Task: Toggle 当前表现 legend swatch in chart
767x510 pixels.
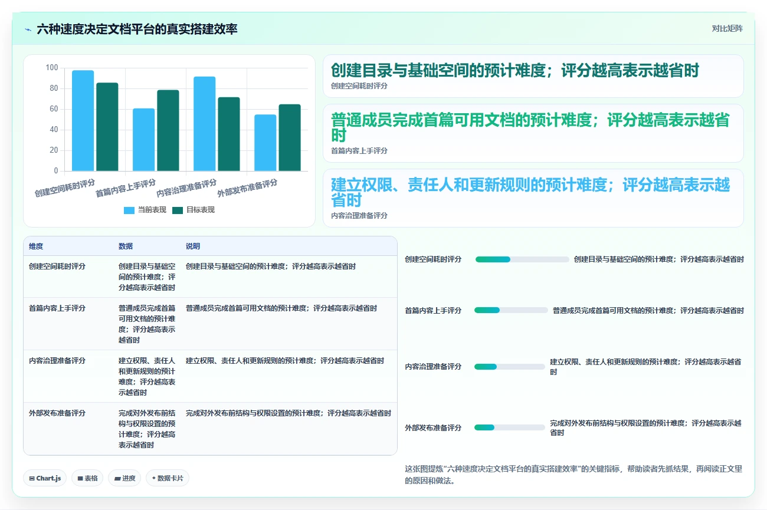Action: (129, 210)
